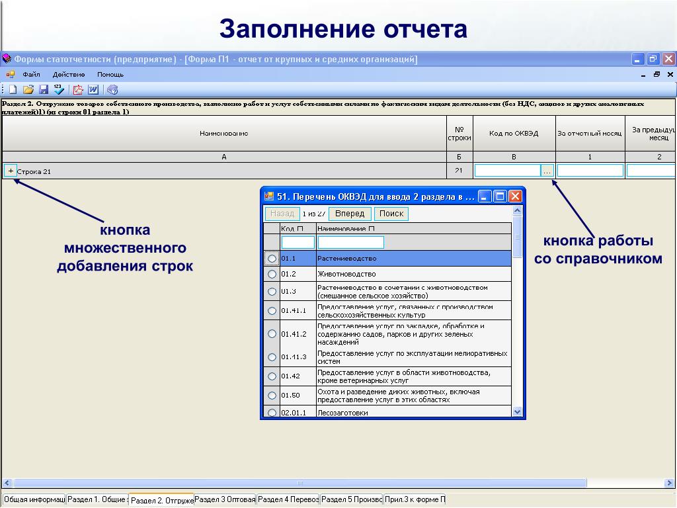Open the Файл menu
This screenshot has width=677, height=508.
pos(31,74)
